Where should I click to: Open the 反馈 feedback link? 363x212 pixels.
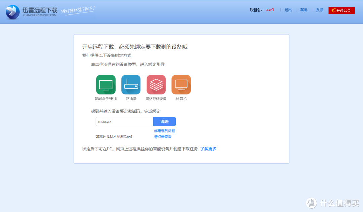click(320, 10)
